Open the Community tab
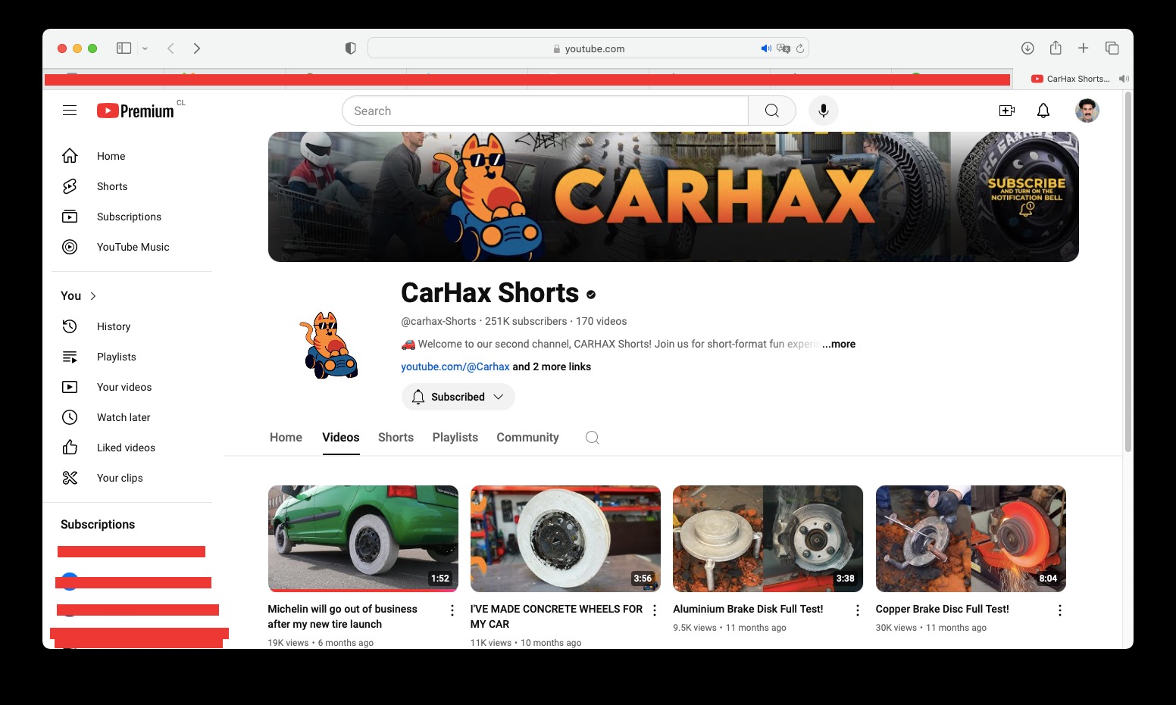Image resolution: width=1176 pixels, height=705 pixels. coord(527,438)
